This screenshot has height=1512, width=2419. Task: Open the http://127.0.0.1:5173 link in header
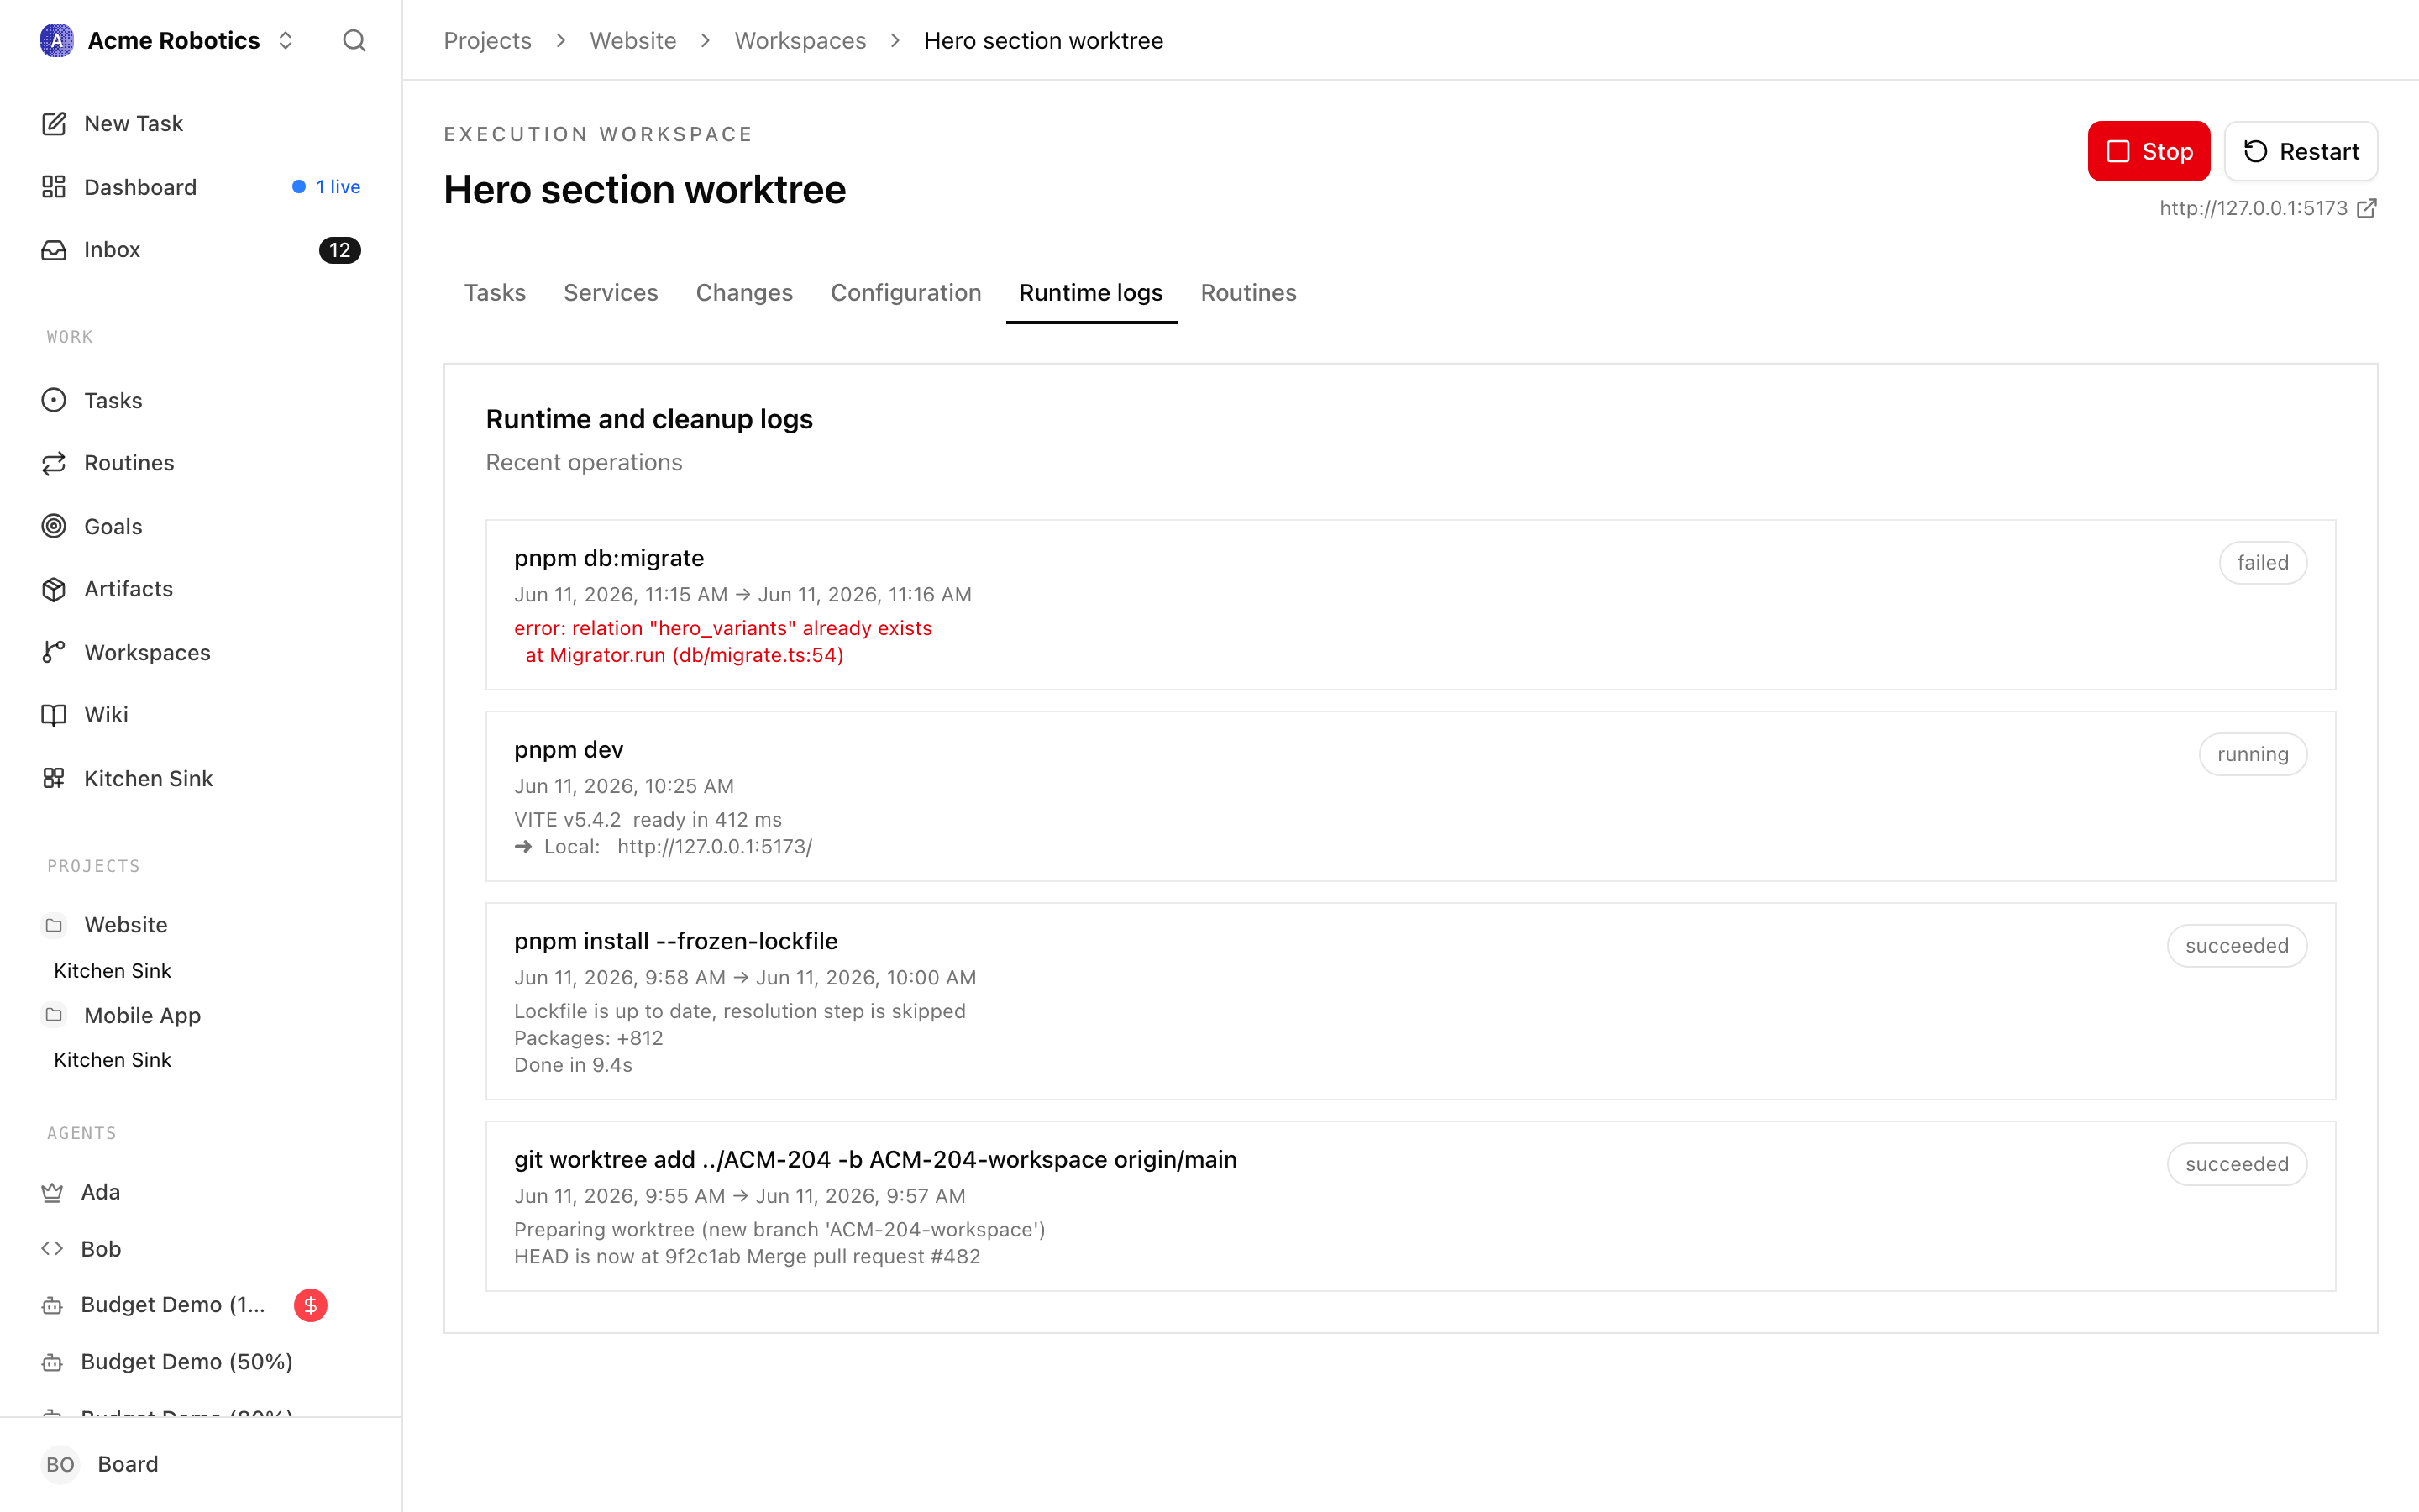click(2253, 208)
